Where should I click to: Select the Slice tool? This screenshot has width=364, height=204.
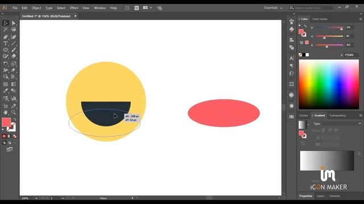(14, 106)
